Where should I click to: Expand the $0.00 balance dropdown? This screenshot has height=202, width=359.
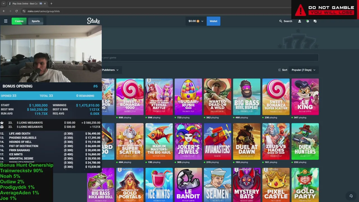point(196,21)
